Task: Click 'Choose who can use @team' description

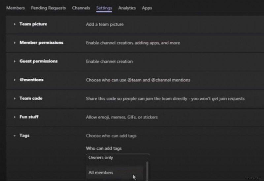Action: point(138,80)
